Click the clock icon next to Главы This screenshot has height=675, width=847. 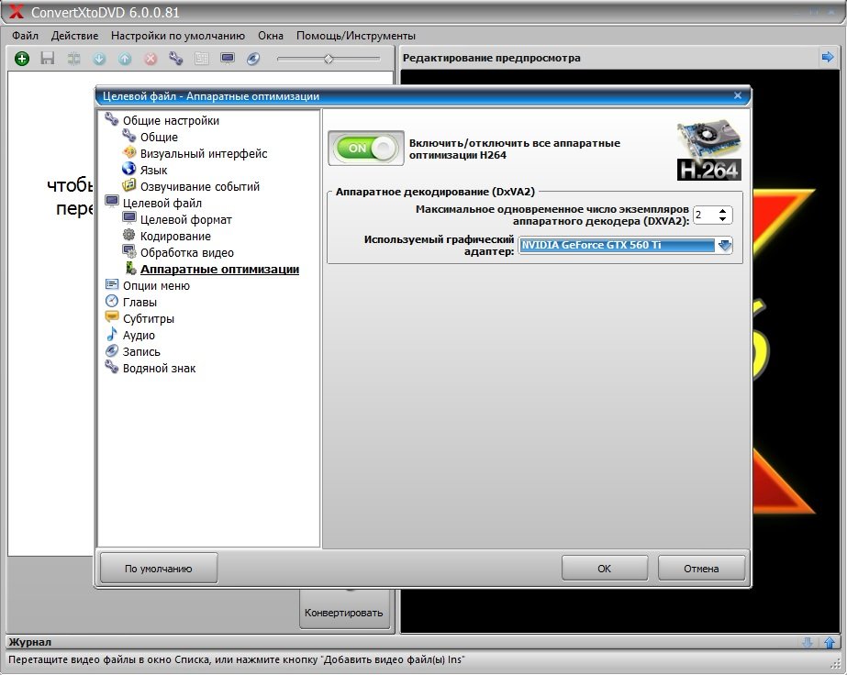click(112, 301)
